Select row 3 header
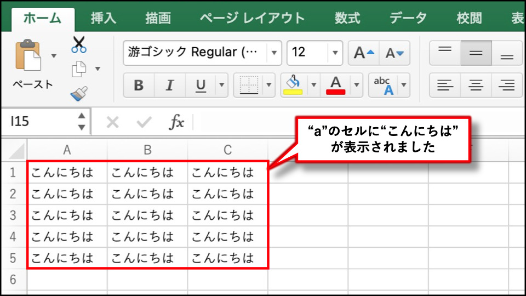The width and height of the screenshot is (526, 296). point(13,215)
